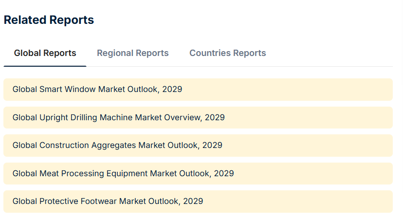Viewport: 403px width, 221px height.
Task: Select the Global Reports tab
Action: [x=45, y=53]
